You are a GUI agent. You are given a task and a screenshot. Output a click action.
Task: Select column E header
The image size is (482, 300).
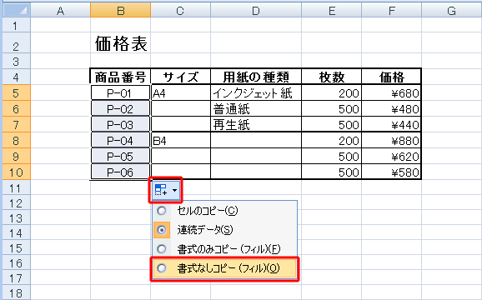[331, 11]
